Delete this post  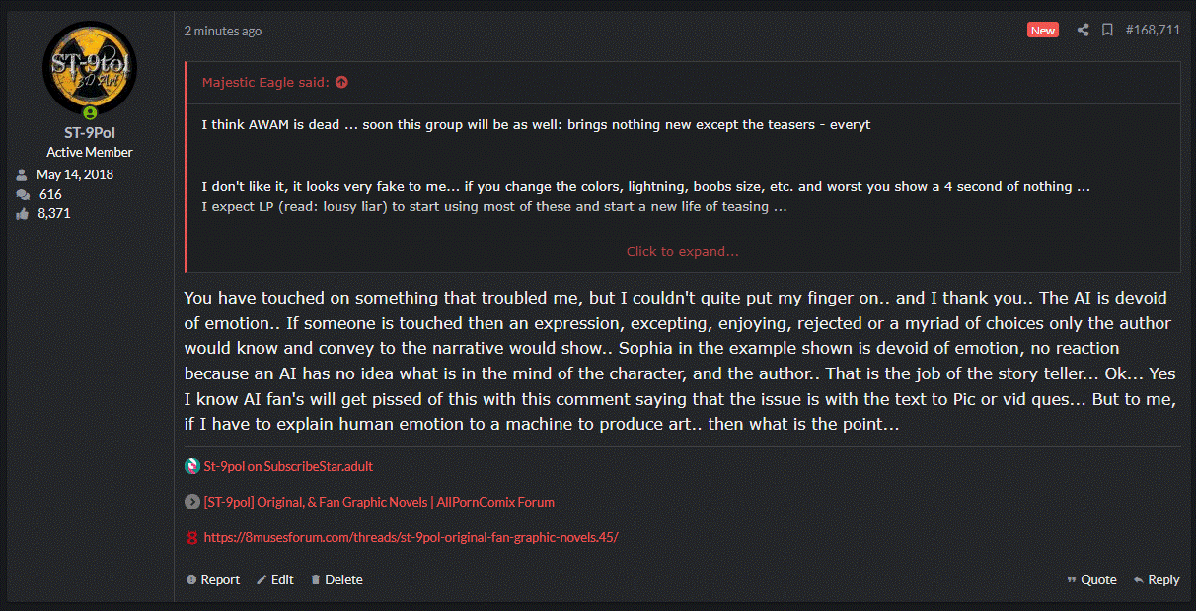[336, 579]
